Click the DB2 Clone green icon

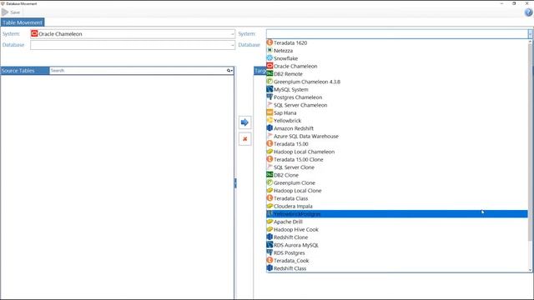pos(270,175)
